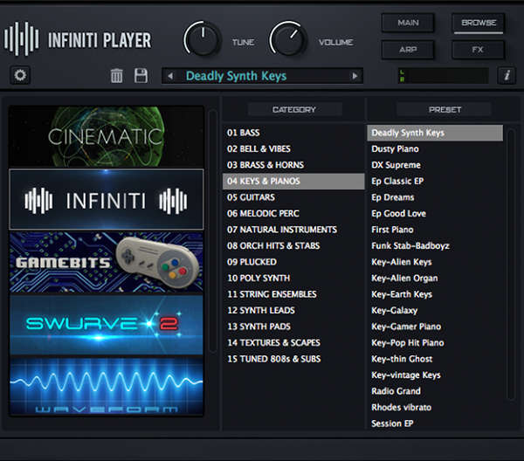Delete preset using the trash icon

pos(117,75)
